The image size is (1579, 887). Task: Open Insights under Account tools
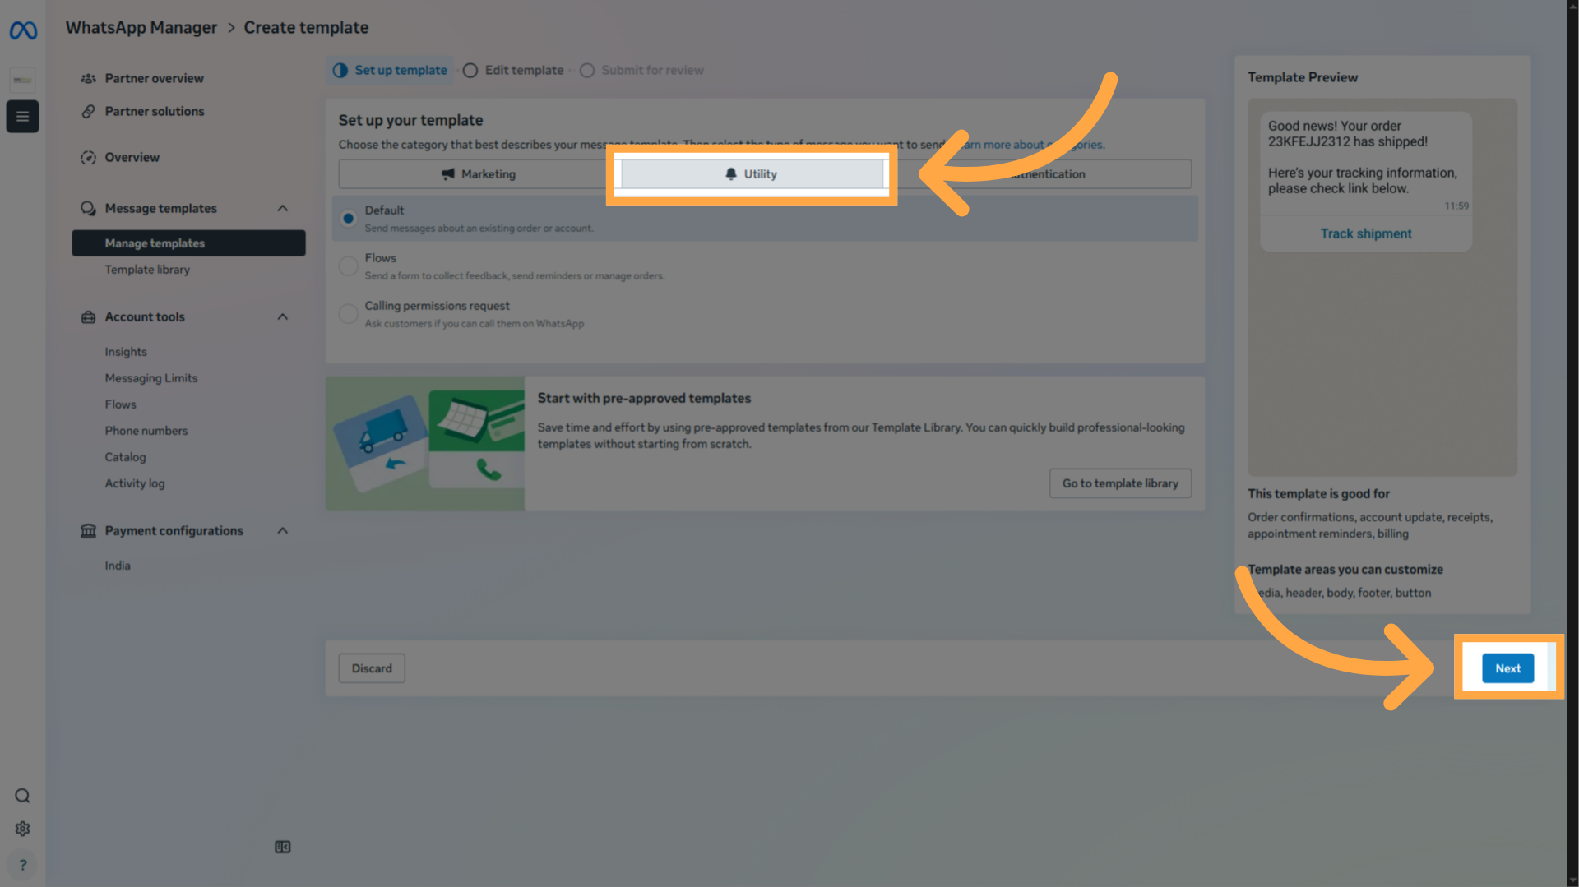(126, 352)
